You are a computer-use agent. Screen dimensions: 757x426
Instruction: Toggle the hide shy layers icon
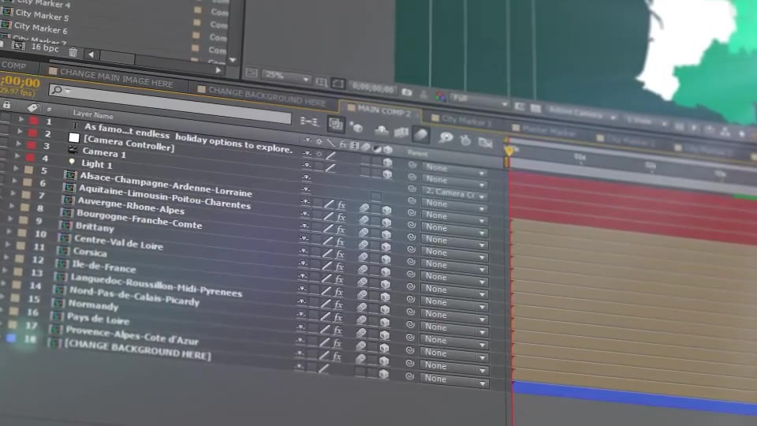[x=382, y=129]
